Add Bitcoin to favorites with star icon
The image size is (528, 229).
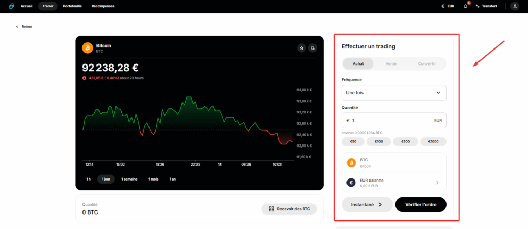click(x=301, y=48)
